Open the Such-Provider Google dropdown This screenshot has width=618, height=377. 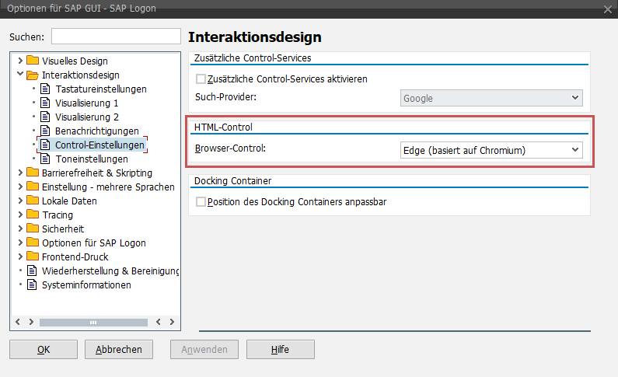(x=491, y=98)
